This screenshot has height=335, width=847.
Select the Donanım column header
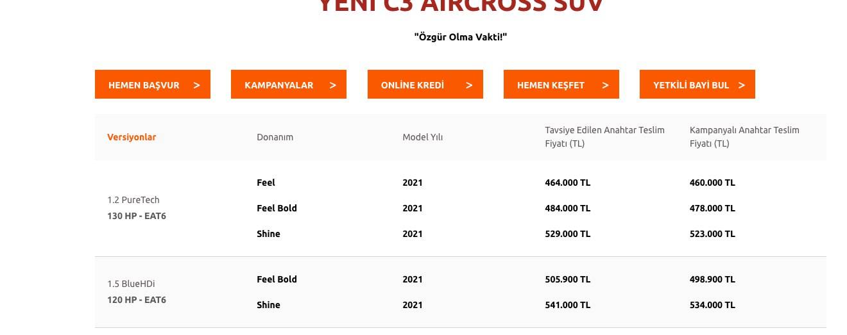tap(275, 137)
